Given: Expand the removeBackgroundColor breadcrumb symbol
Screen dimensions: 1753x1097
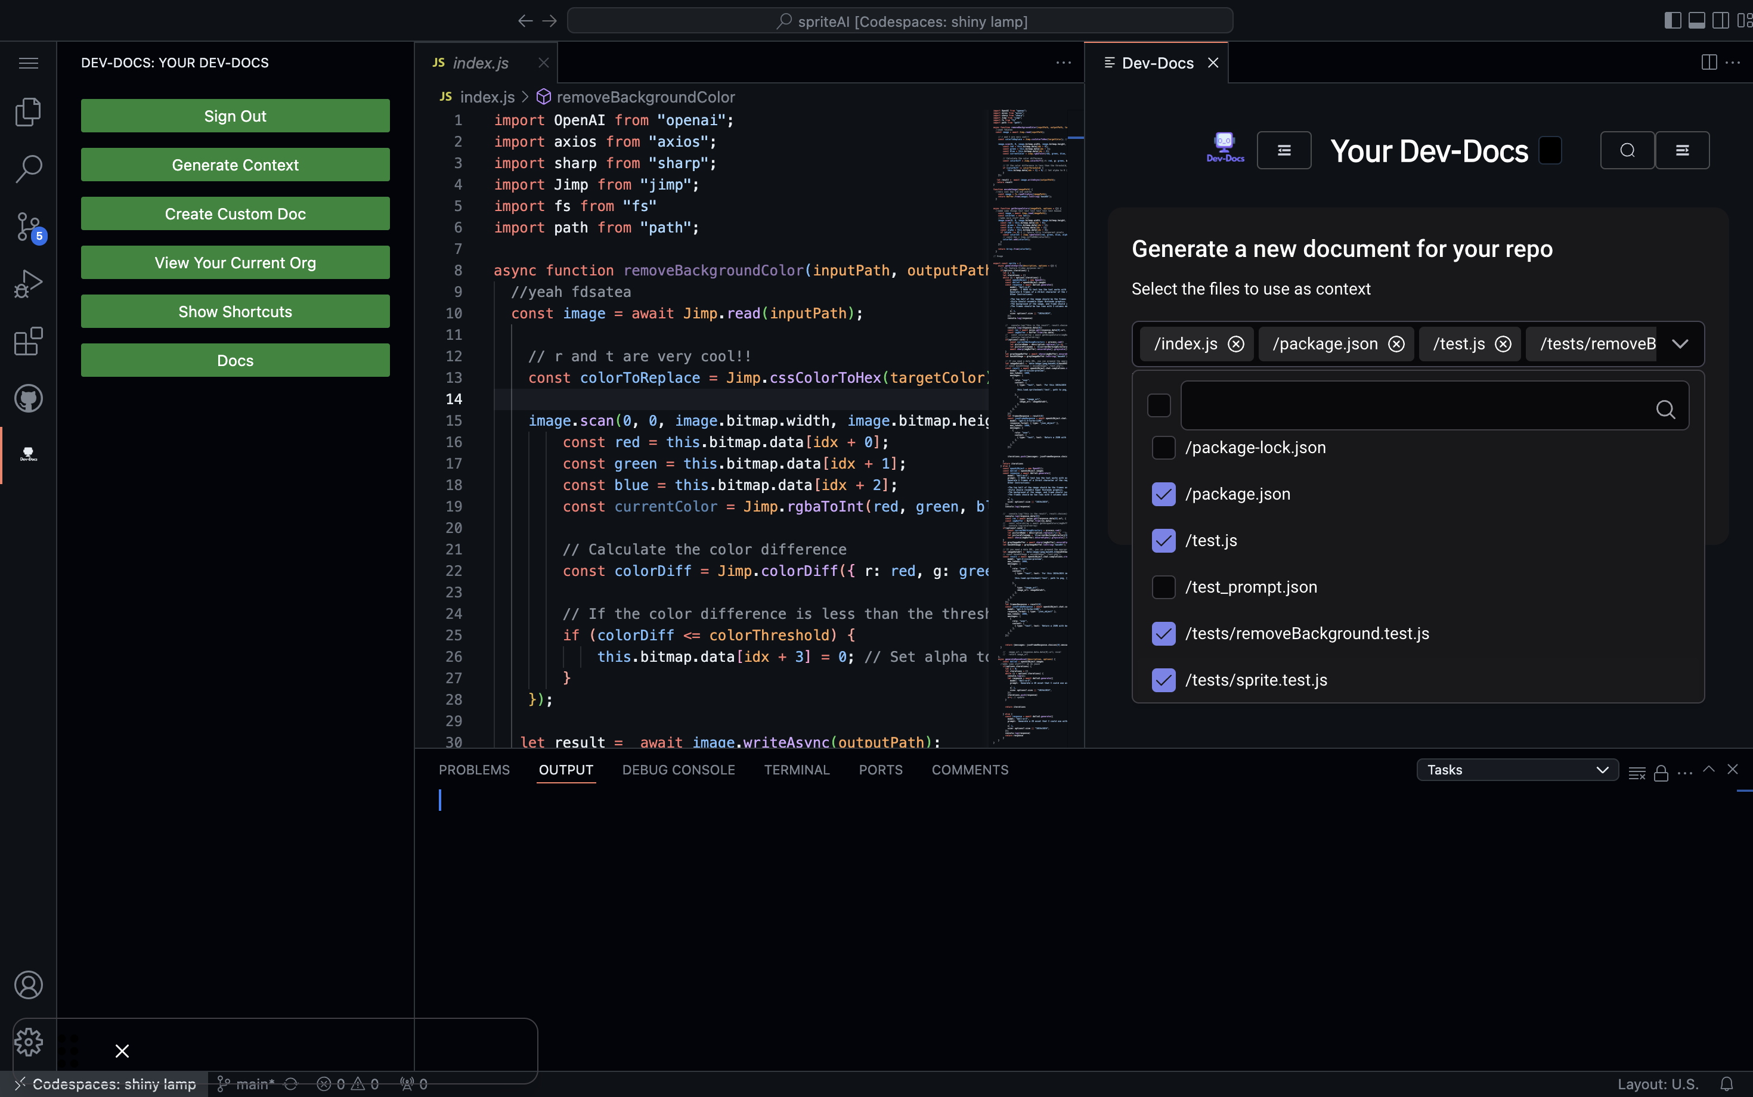Looking at the screenshot, I should 645,97.
